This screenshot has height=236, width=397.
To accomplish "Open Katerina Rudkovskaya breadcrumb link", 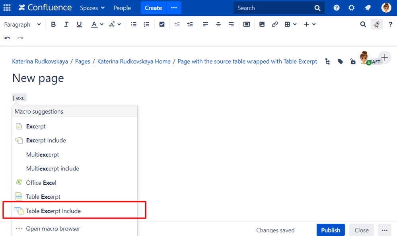I will click(x=40, y=62).
